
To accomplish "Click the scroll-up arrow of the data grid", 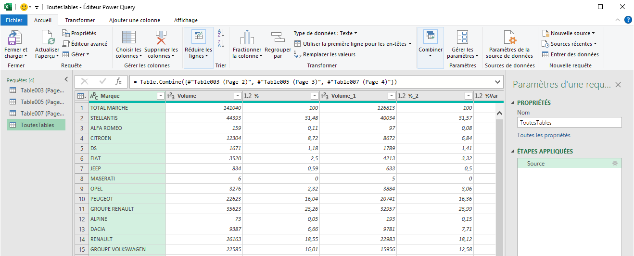I will (499, 114).
